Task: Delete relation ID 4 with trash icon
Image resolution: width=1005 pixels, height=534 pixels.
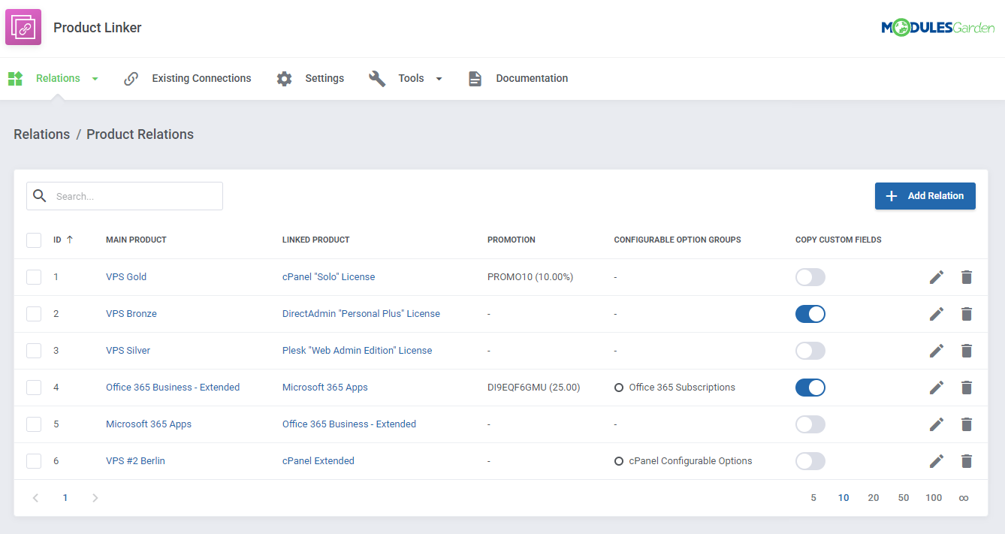Action: point(967,388)
